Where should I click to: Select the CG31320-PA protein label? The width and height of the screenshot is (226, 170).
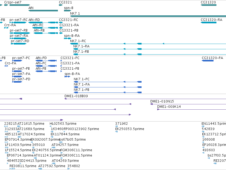[x=212, y=58]
